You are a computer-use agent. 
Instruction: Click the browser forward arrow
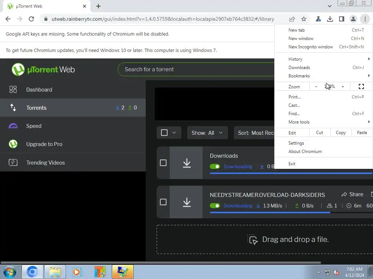click(x=20, y=19)
